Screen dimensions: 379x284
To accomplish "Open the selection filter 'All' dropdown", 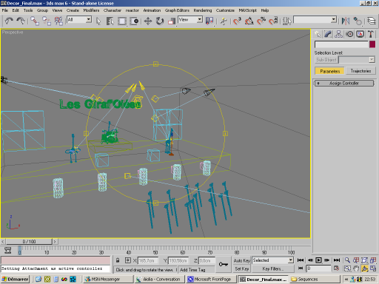I will pyautogui.click(x=89, y=19).
